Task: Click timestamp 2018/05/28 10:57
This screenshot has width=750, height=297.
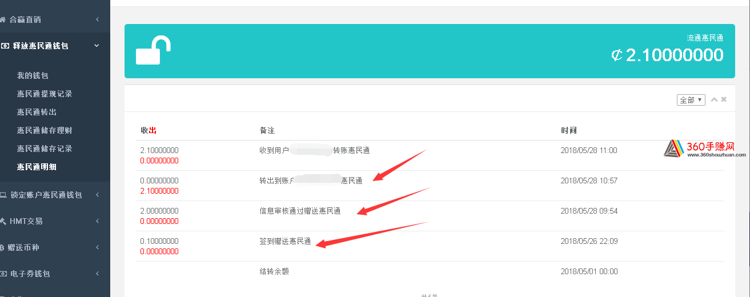Action: [x=589, y=180]
